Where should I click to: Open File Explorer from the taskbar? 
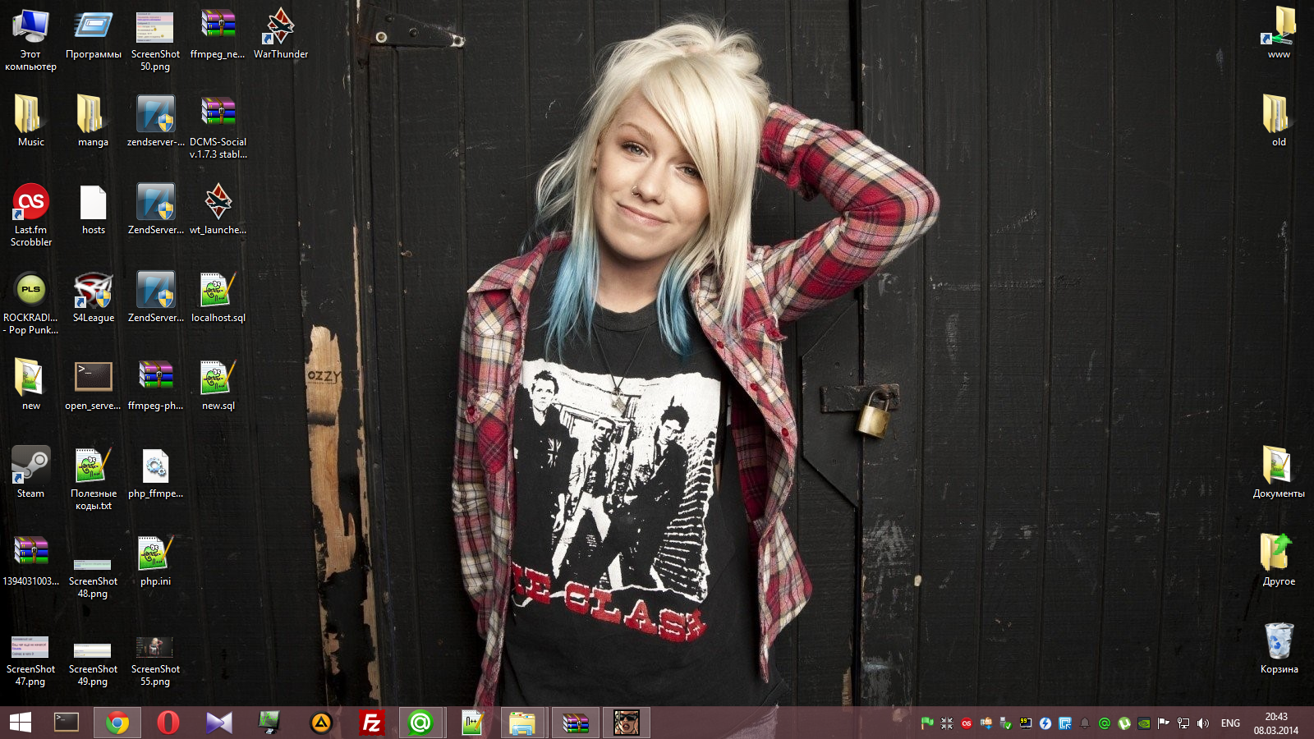(x=522, y=723)
